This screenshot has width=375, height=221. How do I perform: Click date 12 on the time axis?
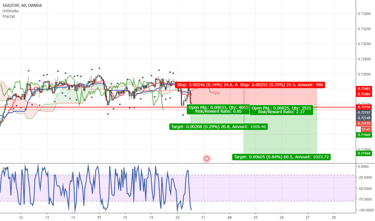pyautogui.click(x=21, y=217)
